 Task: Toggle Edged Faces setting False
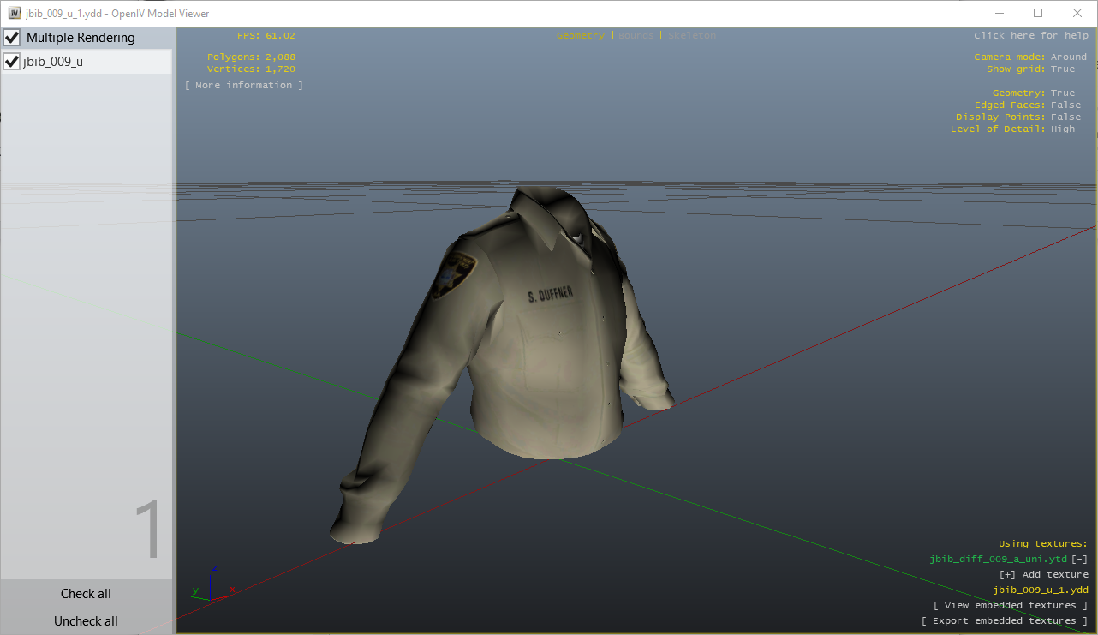[1065, 105]
